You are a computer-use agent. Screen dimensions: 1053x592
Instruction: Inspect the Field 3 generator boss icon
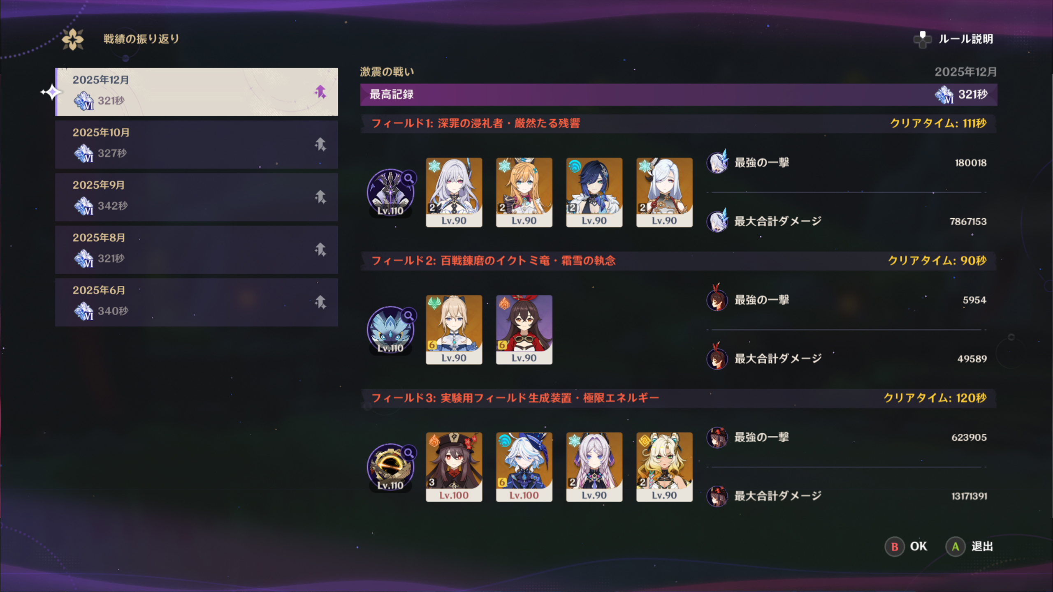tap(390, 467)
